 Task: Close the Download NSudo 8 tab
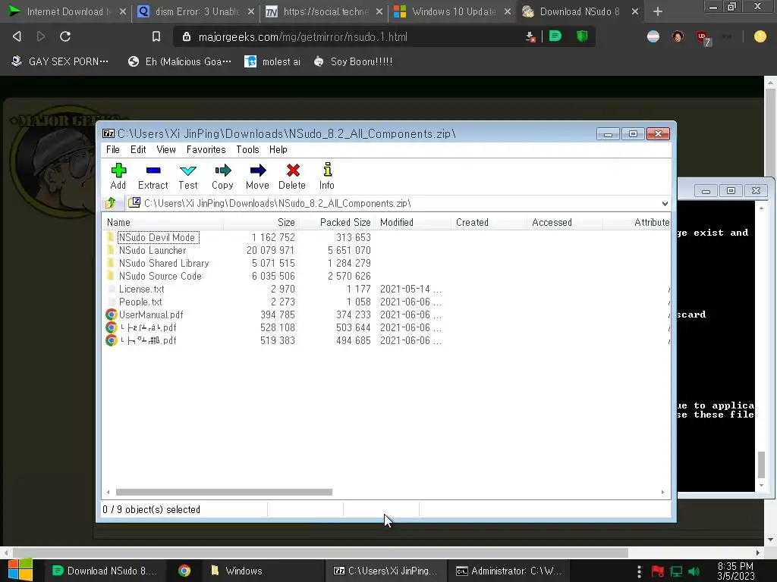pyautogui.click(x=635, y=11)
